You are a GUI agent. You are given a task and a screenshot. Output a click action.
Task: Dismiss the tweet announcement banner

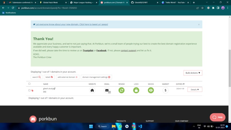pos(199,24)
